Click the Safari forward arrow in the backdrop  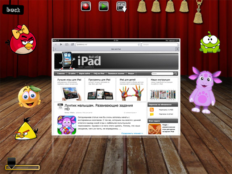61,44
